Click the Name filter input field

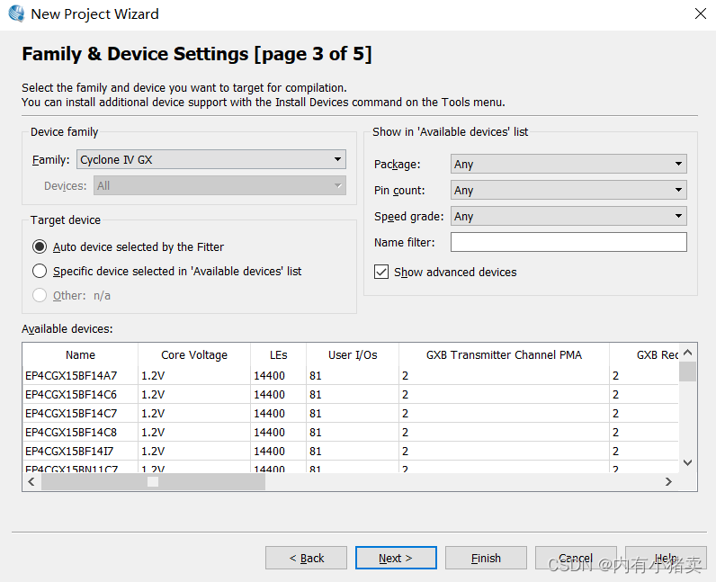pyautogui.click(x=568, y=242)
